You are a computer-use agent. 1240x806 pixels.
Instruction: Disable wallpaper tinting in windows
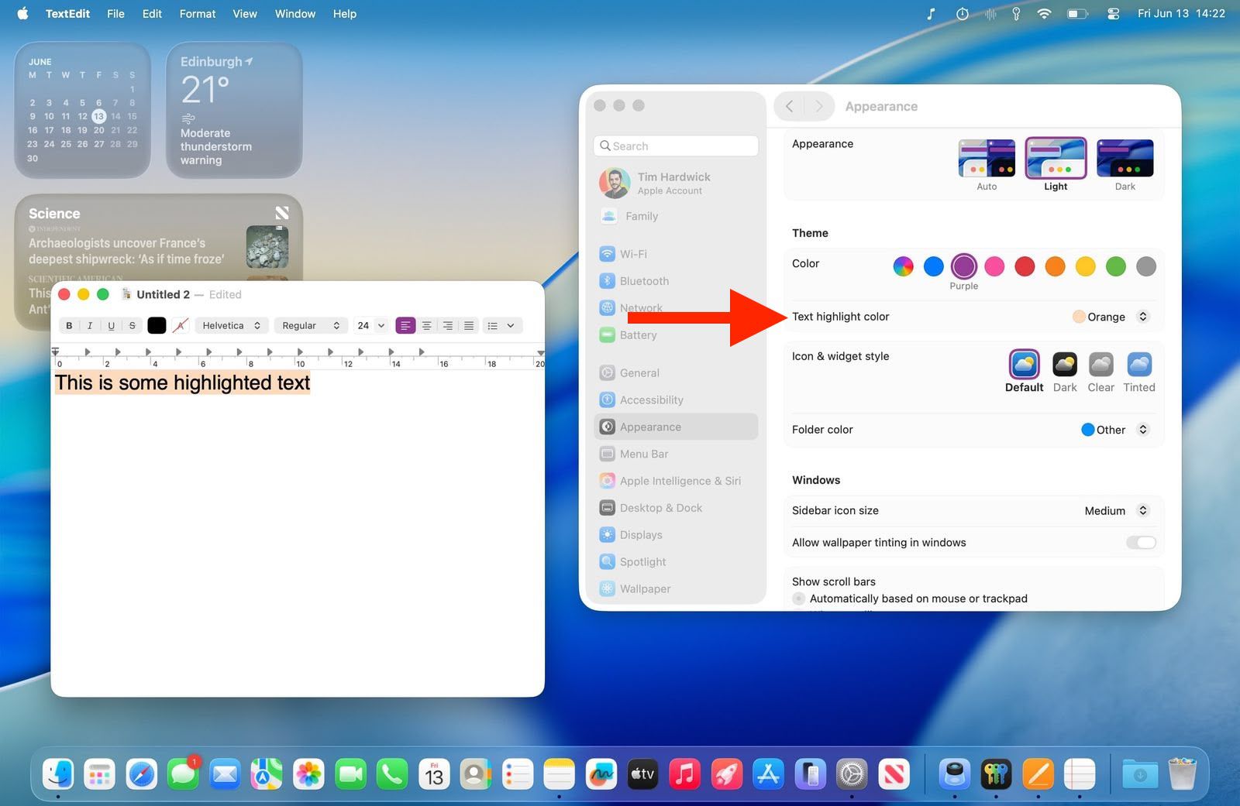tap(1140, 542)
